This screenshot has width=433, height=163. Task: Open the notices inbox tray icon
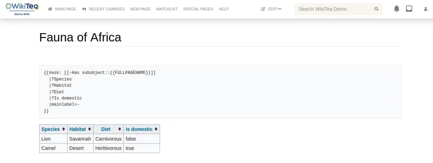pyautogui.click(x=409, y=9)
